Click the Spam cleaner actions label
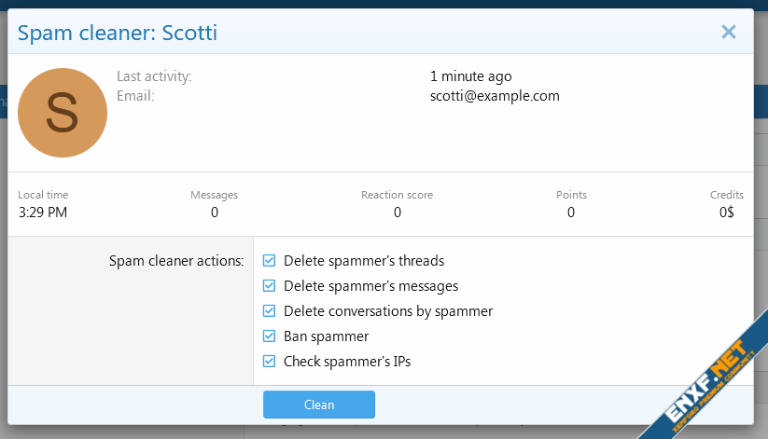768x439 pixels. click(x=176, y=261)
